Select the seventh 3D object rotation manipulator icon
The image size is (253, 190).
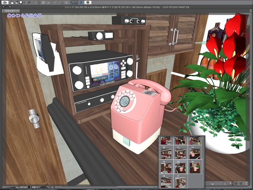(x=35, y=15)
